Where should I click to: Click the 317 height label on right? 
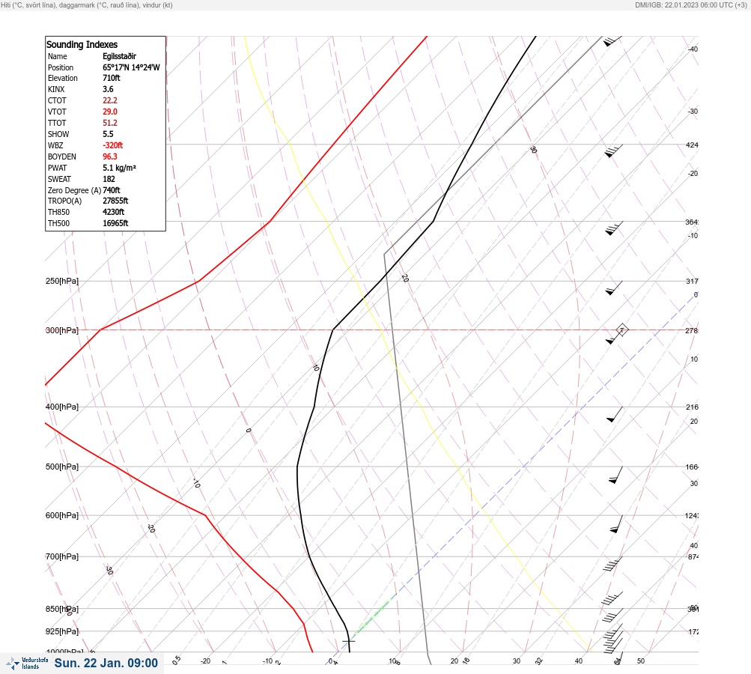click(x=692, y=281)
